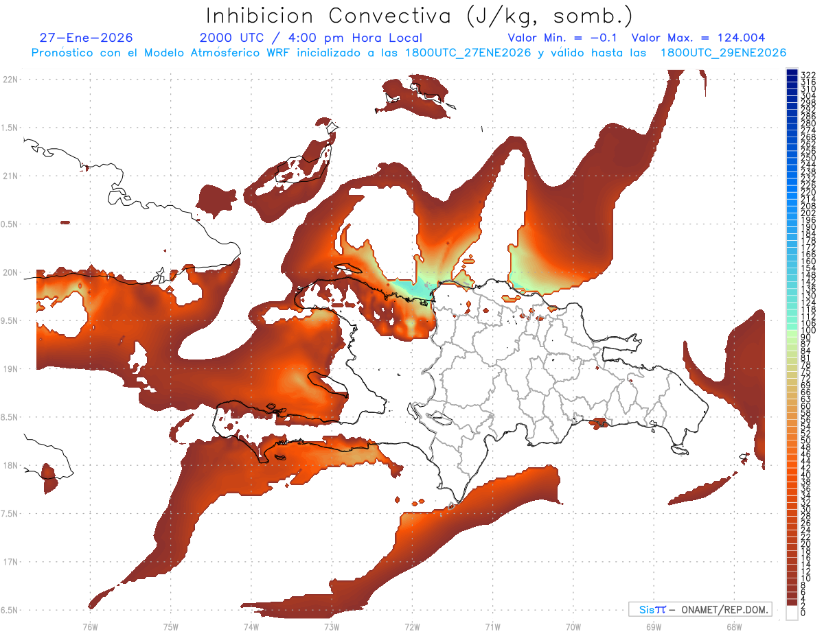Image resolution: width=824 pixels, height=636 pixels.
Task: Click the truncated latitude label "1.5N"
Action: click(x=10, y=128)
